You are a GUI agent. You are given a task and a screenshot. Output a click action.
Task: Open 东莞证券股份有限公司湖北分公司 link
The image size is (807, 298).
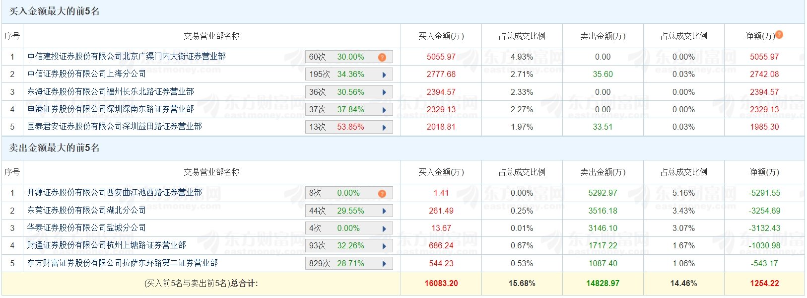point(87,211)
